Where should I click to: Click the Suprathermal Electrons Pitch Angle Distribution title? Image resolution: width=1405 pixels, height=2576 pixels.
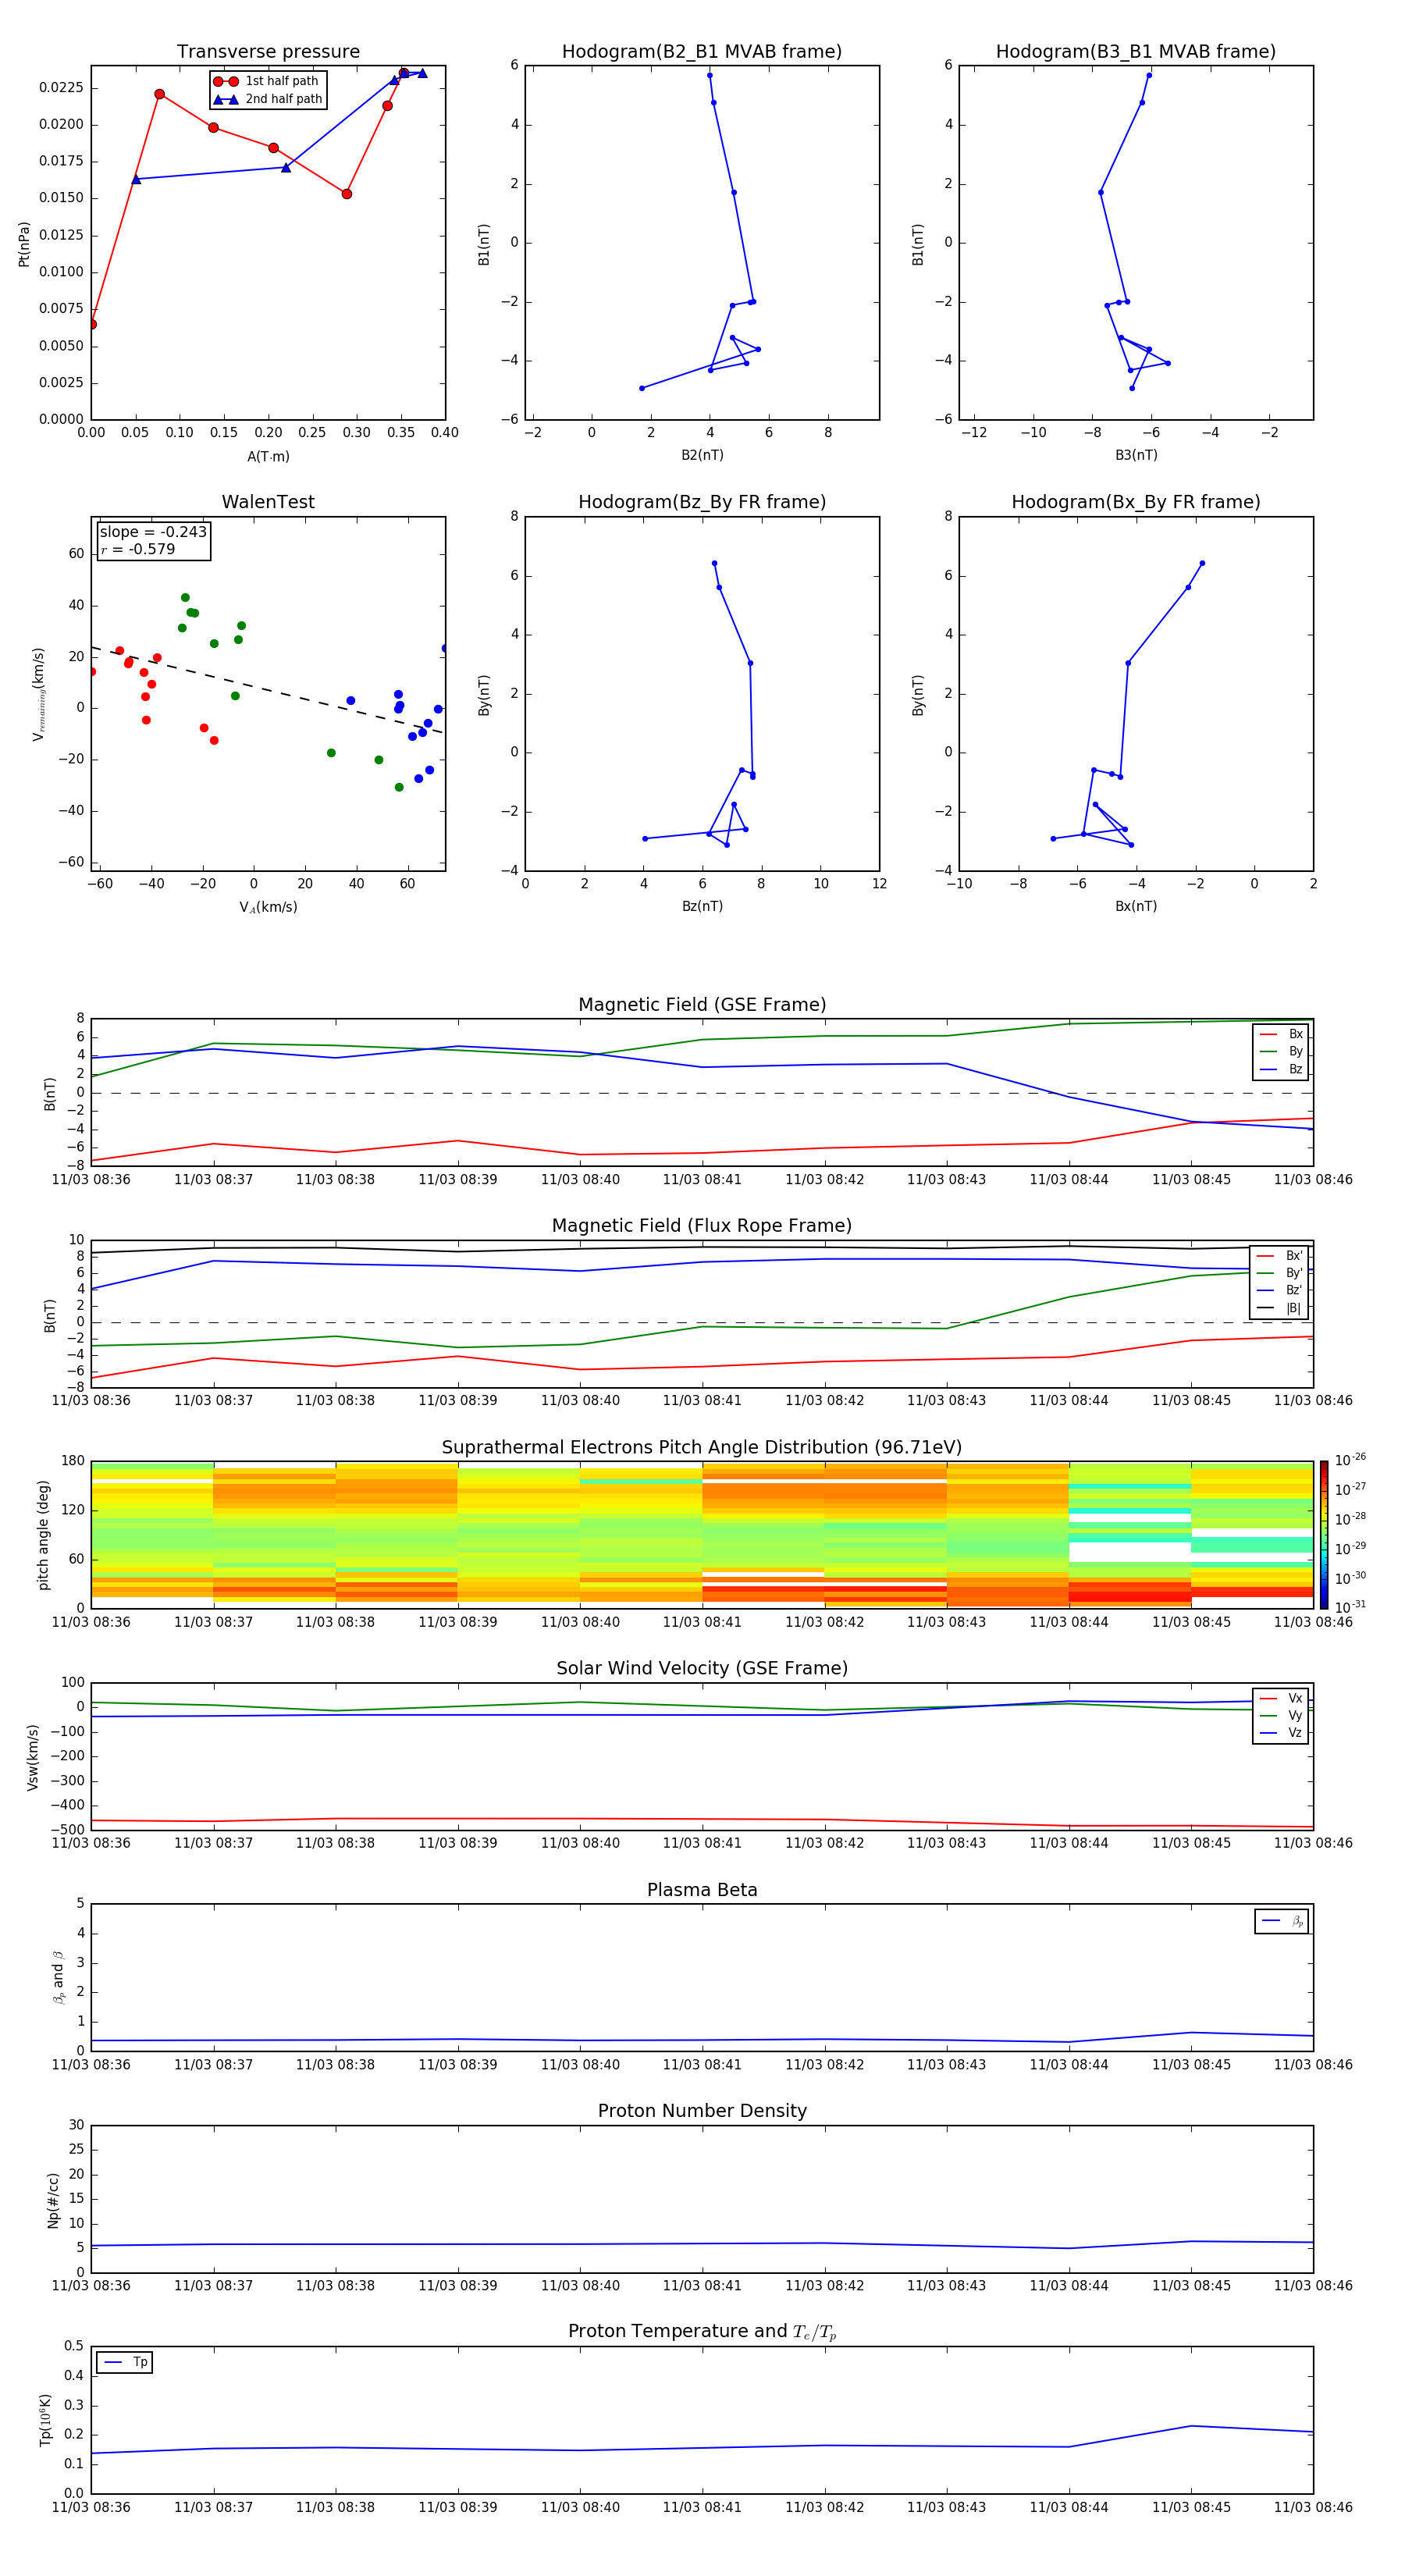(702, 1448)
